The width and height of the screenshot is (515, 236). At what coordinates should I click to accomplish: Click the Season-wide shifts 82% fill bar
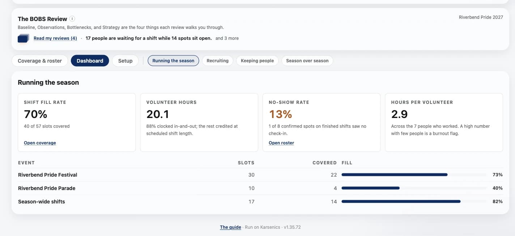tap(414, 202)
